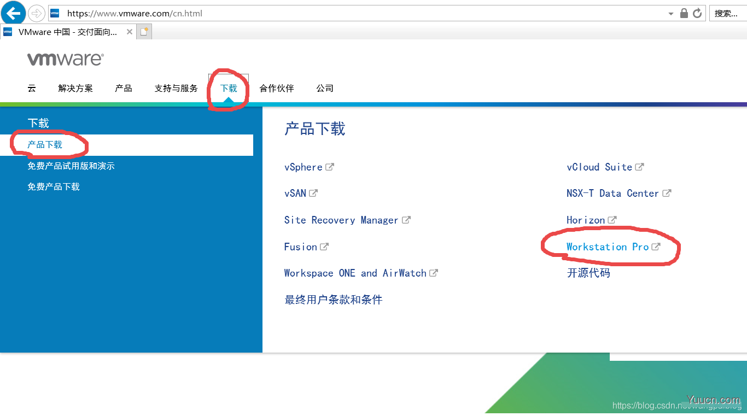Open the 云 navigation menu
Viewport: 747px width, 416px height.
tap(32, 88)
